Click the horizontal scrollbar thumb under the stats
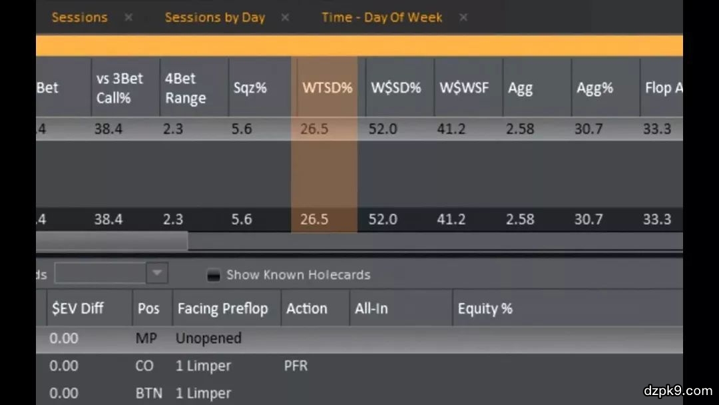 [x=112, y=240]
